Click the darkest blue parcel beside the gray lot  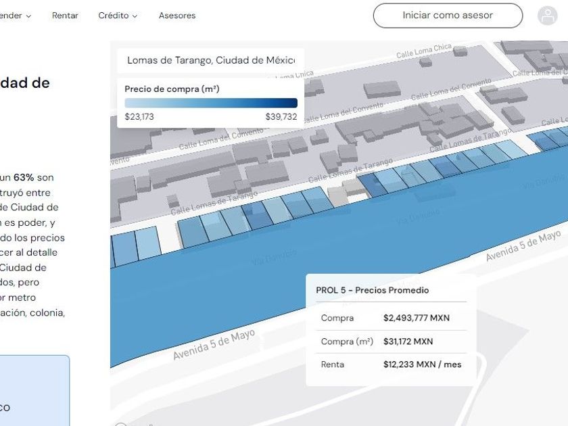[x=371, y=185]
